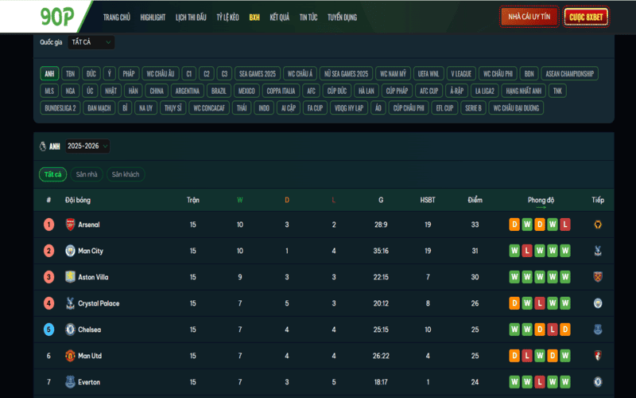Click Arsenal's next opponent Wolves icon
Image resolution: width=636 pixels, height=398 pixels.
[598, 224]
